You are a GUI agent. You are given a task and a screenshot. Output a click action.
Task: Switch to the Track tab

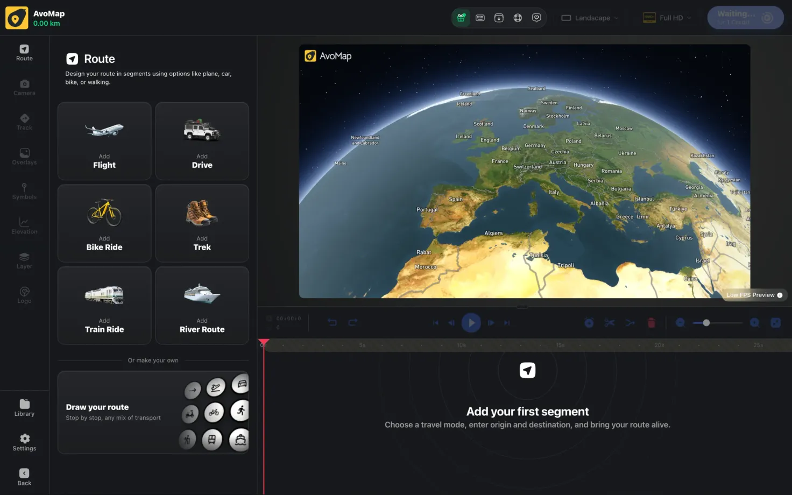24,122
